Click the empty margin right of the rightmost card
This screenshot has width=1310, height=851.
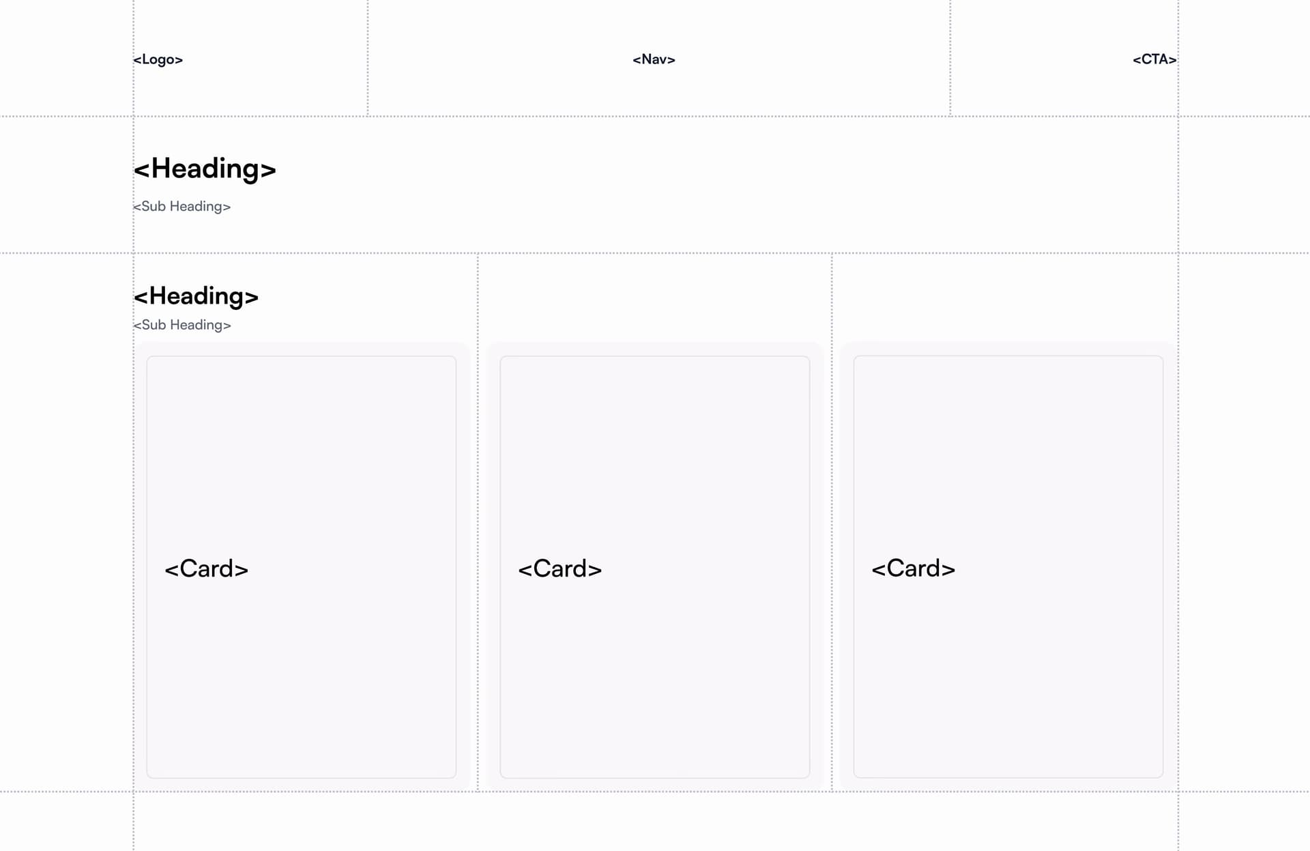1244,522
